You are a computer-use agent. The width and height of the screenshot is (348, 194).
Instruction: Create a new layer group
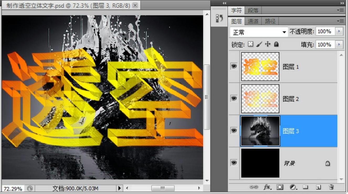tap(305, 187)
